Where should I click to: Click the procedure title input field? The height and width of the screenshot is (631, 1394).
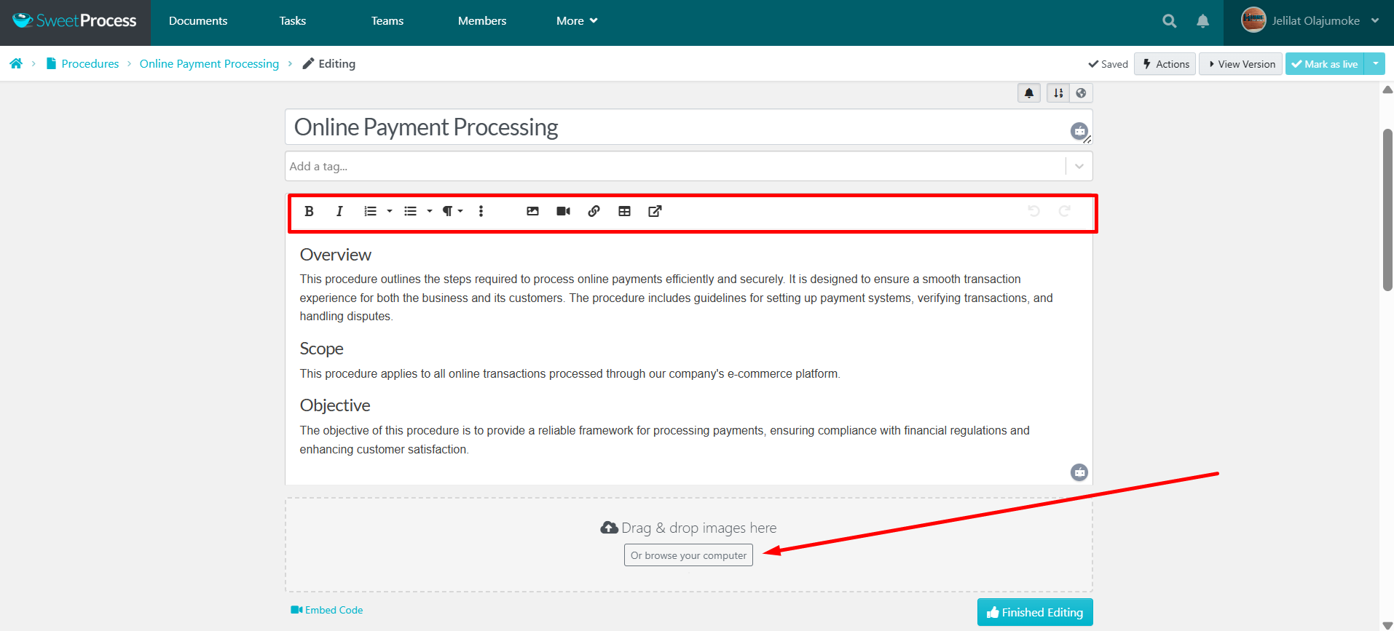click(688, 127)
